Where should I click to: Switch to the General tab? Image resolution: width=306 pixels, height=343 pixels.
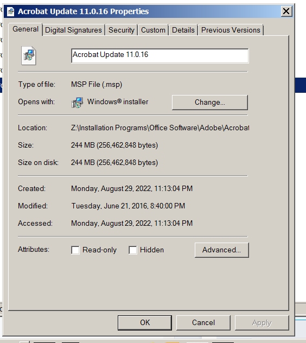pyautogui.click(x=25, y=29)
